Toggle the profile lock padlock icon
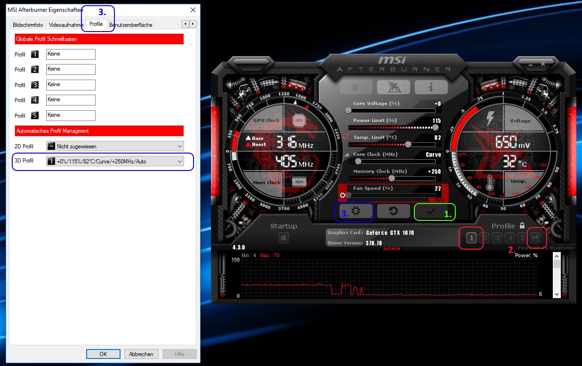The image size is (582, 366). click(522, 226)
